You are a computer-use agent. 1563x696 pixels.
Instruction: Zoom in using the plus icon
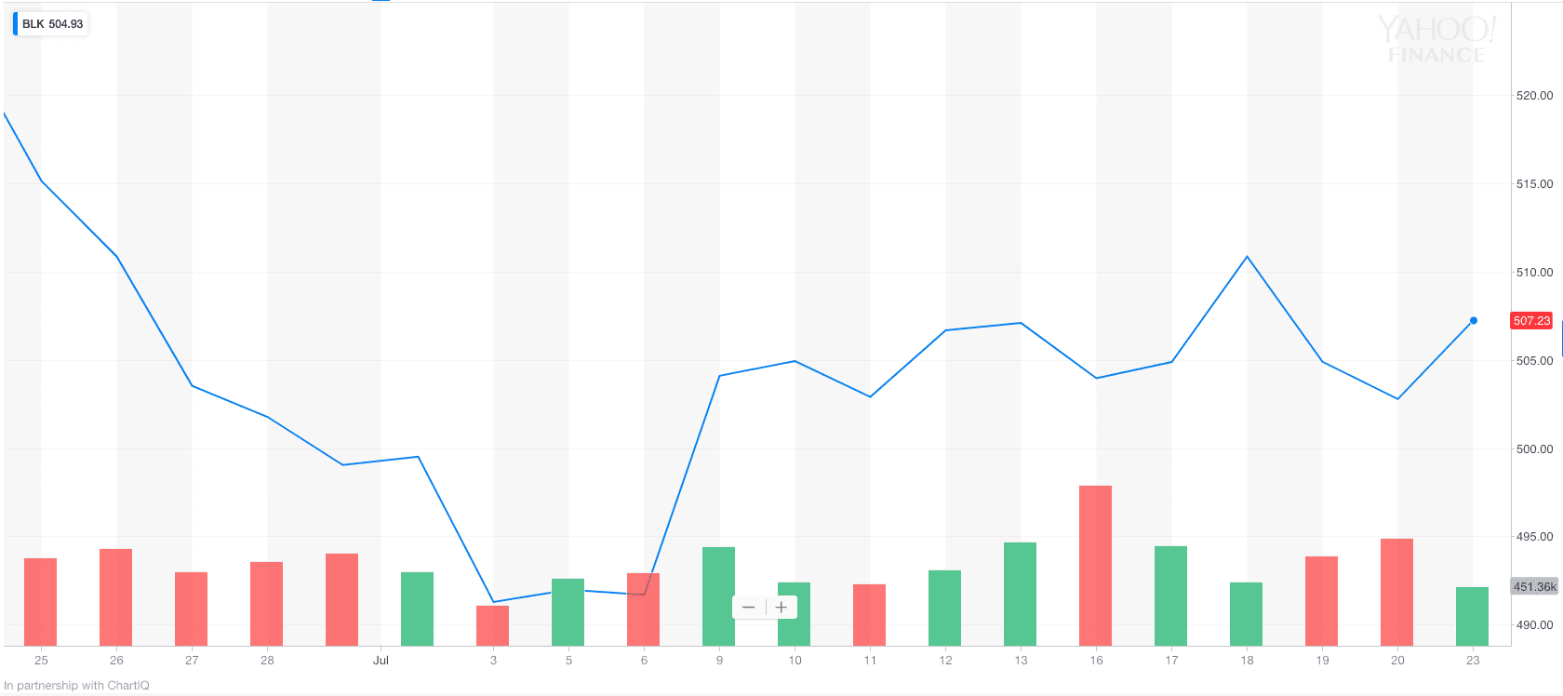point(781,608)
